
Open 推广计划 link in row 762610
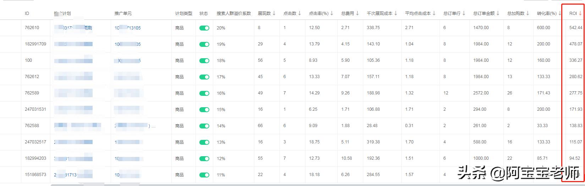[x=73, y=28]
